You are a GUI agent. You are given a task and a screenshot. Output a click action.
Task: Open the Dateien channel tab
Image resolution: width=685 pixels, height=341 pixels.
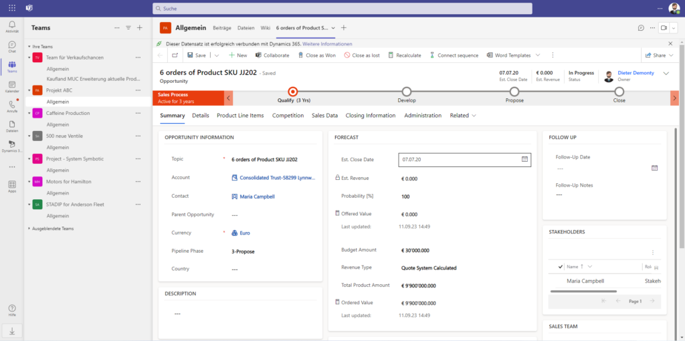[x=246, y=27]
